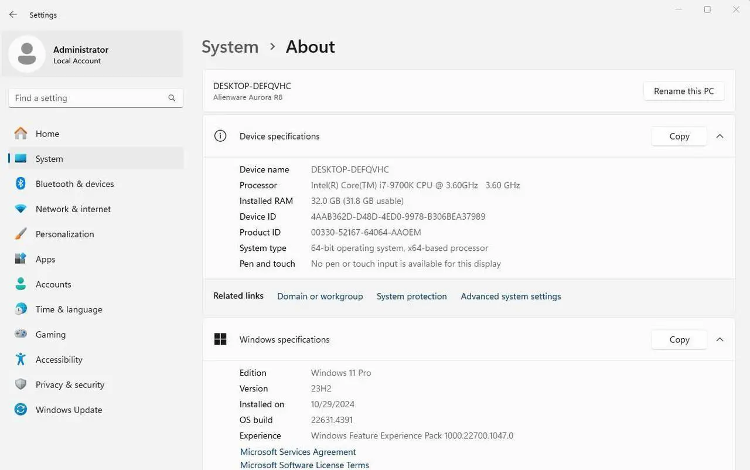This screenshot has height=470, width=750.
Task: Click the Apps icon in sidebar
Action: tap(21, 258)
